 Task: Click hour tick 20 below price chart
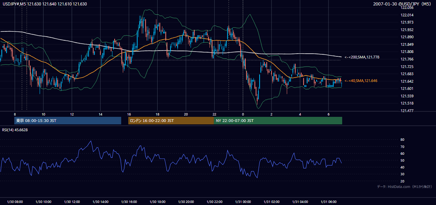pyautogui.click(x=186, y=114)
